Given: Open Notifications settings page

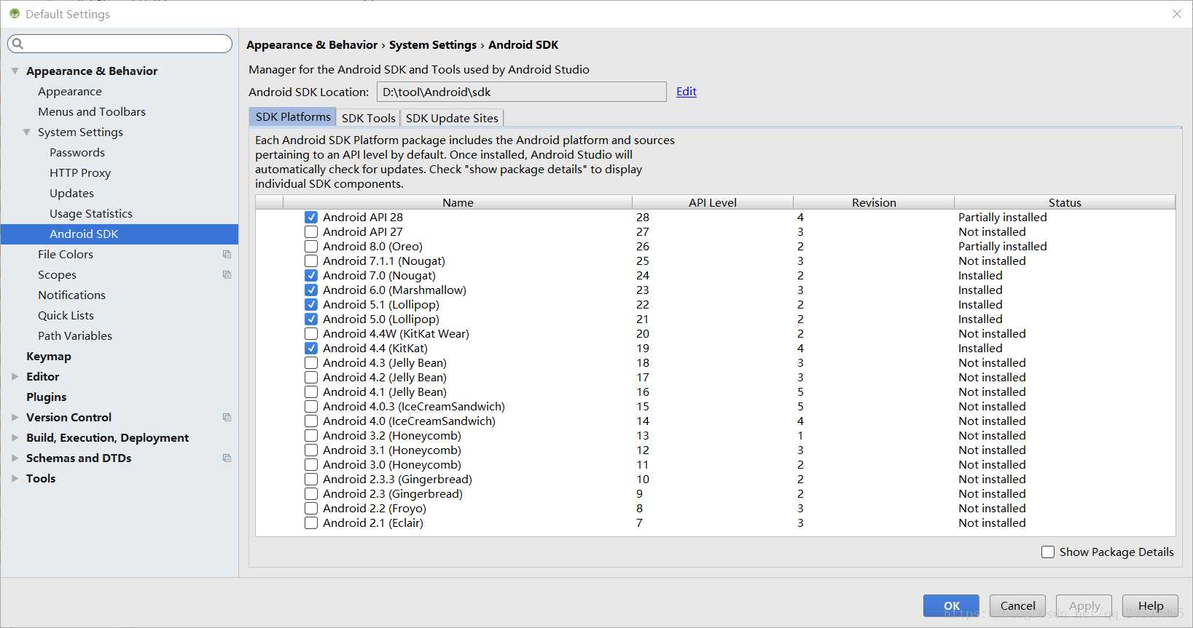Looking at the screenshot, I should (71, 295).
